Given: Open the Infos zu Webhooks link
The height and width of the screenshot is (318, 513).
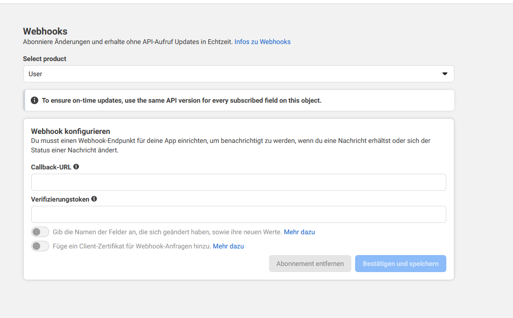Looking at the screenshot, I should (x=262, y=42).
